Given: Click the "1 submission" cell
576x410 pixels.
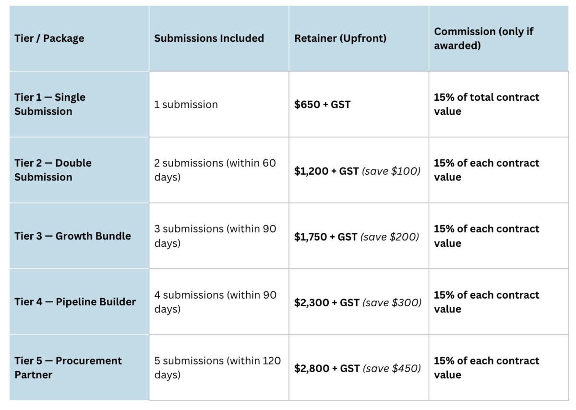Looking at the screenshot, I should (x=186, y=104).
